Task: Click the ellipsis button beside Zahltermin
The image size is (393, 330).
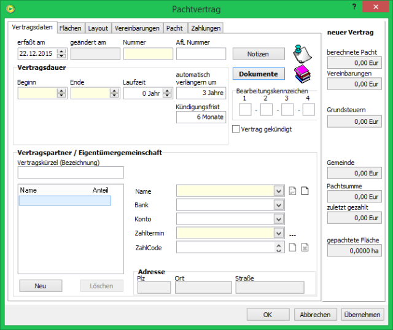Action: (292, 235)
